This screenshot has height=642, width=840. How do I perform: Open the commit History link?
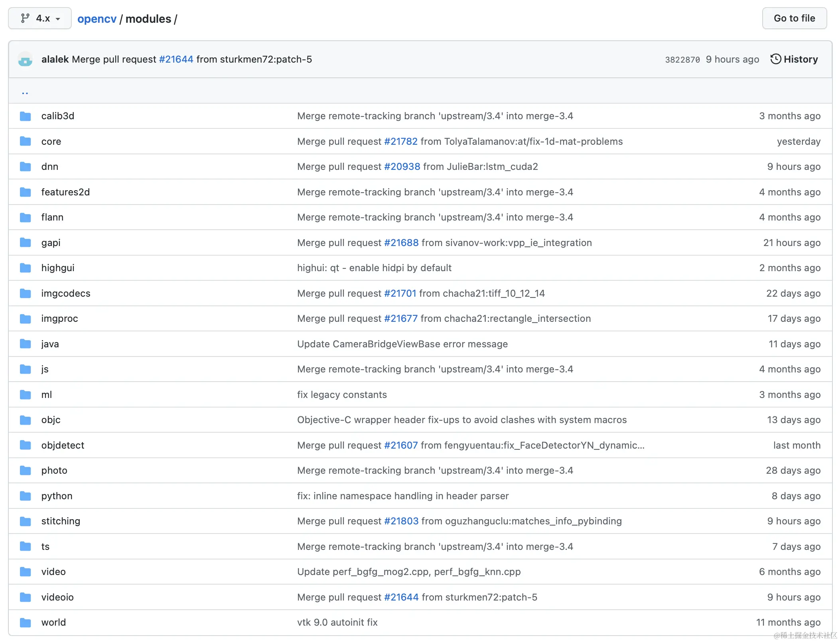794,59
